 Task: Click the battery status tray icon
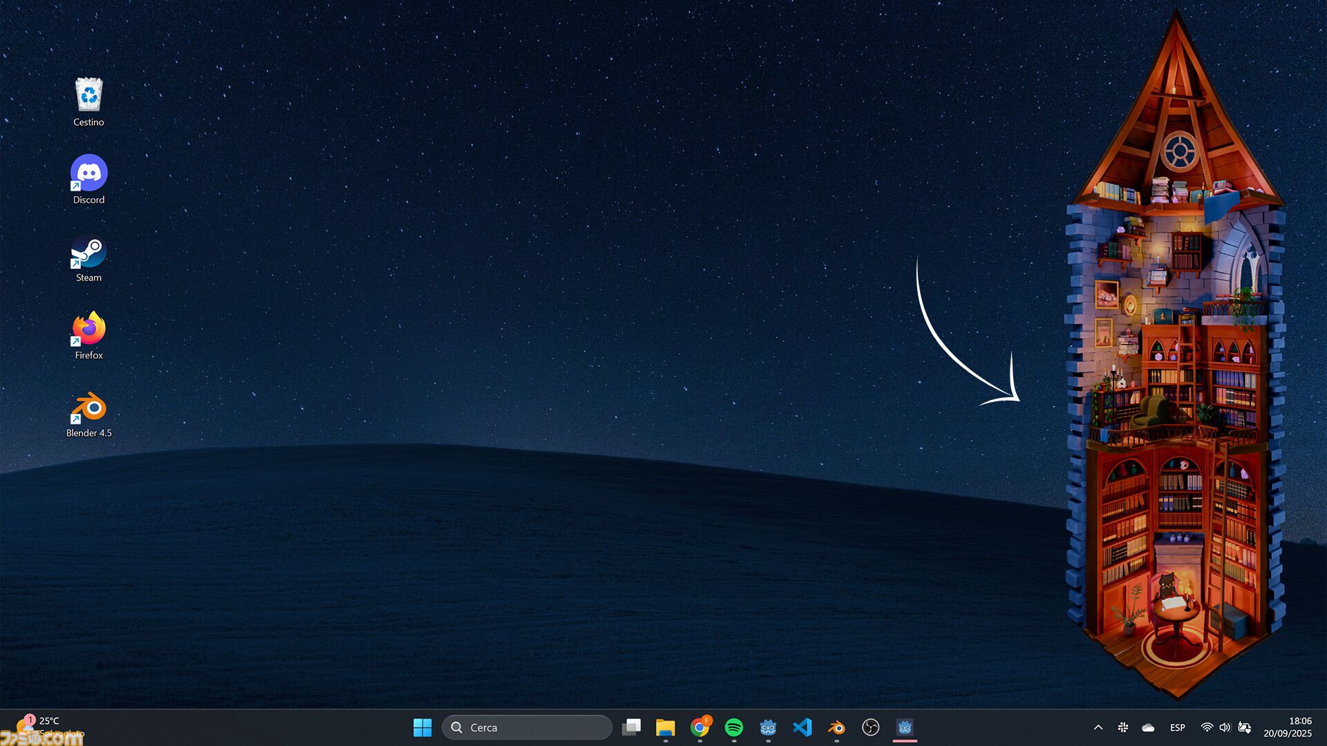coord(1244,727)
